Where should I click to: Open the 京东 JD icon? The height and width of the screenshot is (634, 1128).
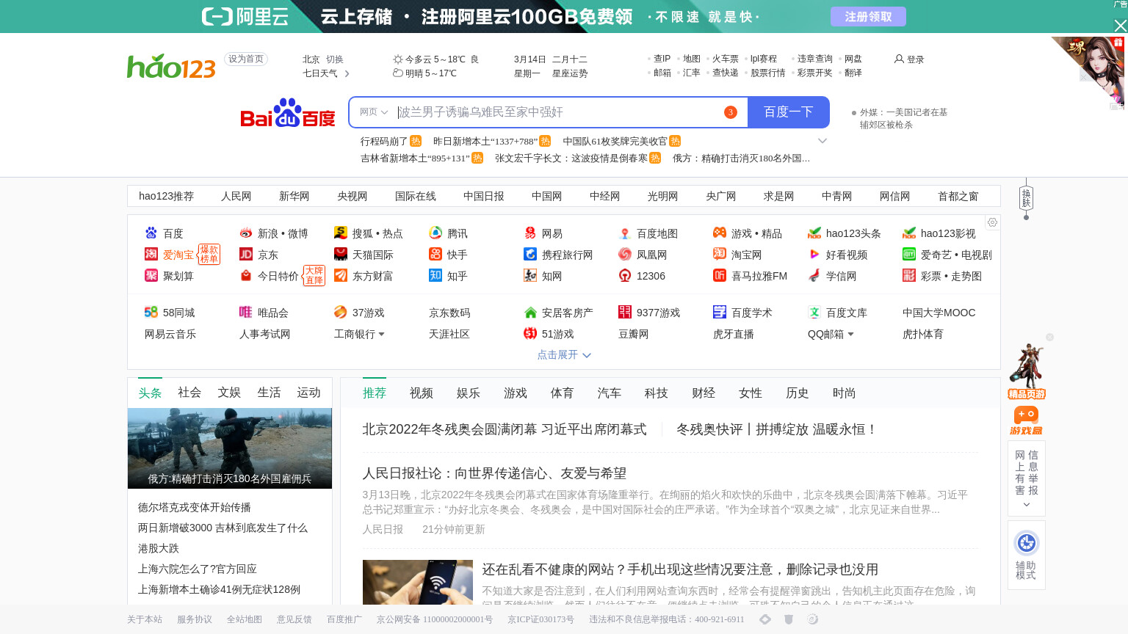(x=245, y=254)
